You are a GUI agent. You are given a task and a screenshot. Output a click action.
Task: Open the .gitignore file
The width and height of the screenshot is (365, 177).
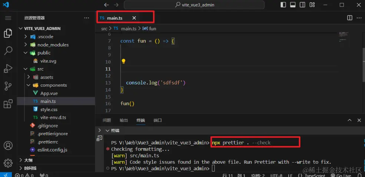(x=56, y=126)
